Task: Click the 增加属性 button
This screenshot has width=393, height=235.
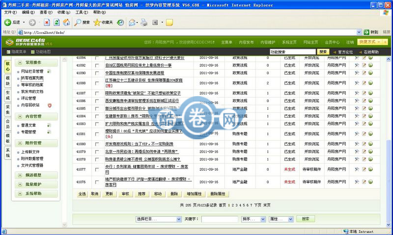Action: point(194,194)
